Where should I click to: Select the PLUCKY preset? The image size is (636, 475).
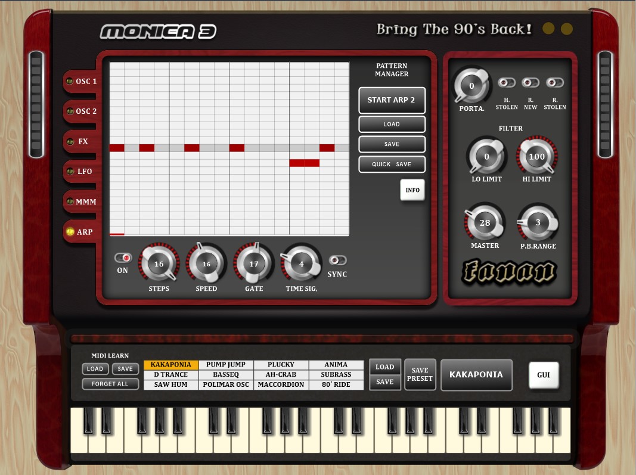[x=281, y=365]
